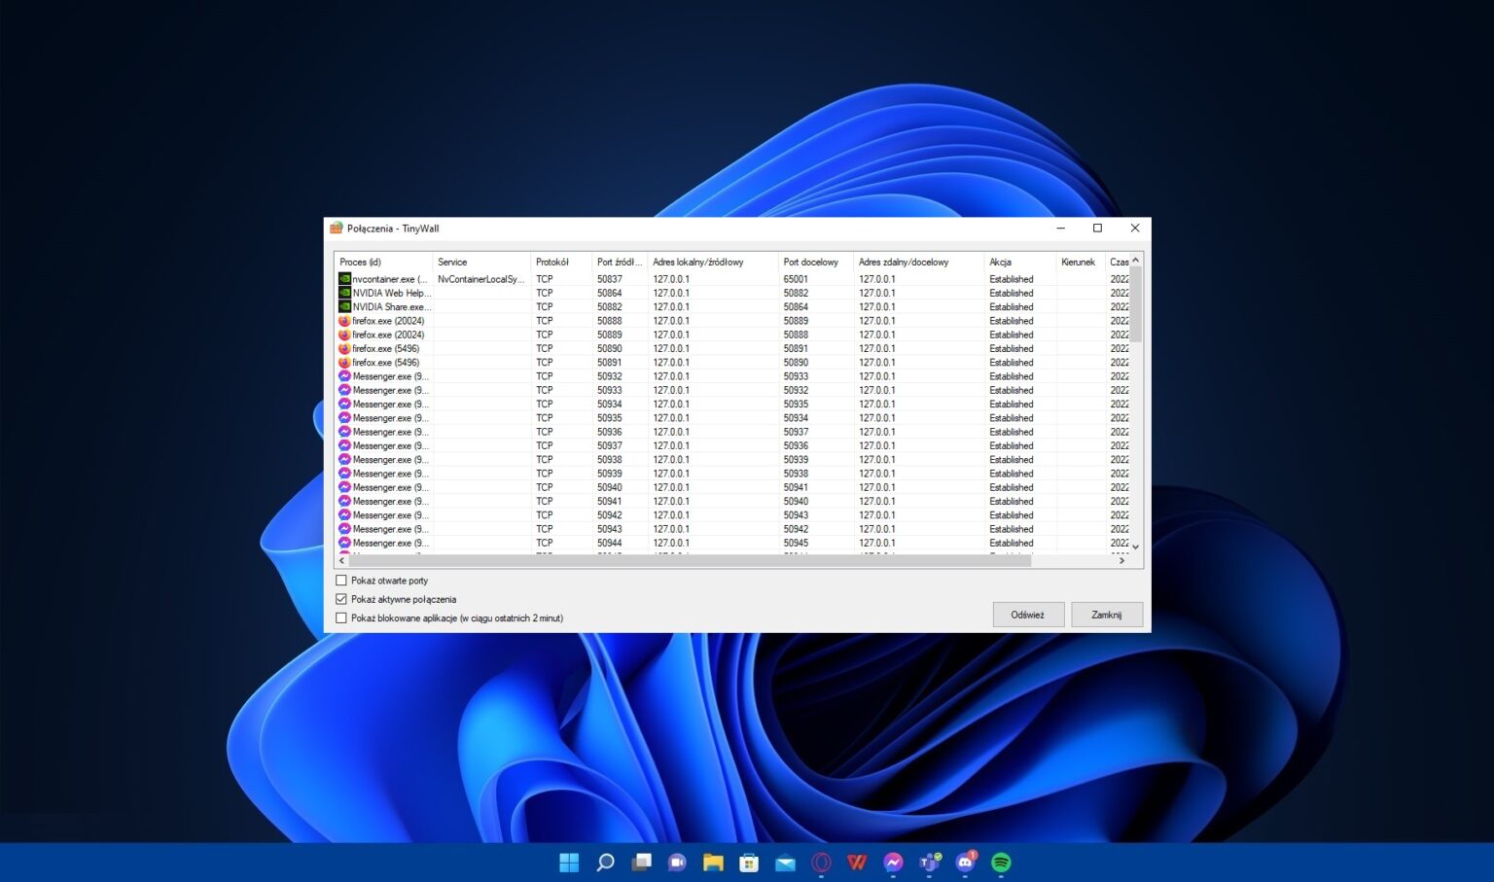Viewport: 1494px width, 882px height.
Task: Click the list's scroll up arrow
Action: point(1135,261)
